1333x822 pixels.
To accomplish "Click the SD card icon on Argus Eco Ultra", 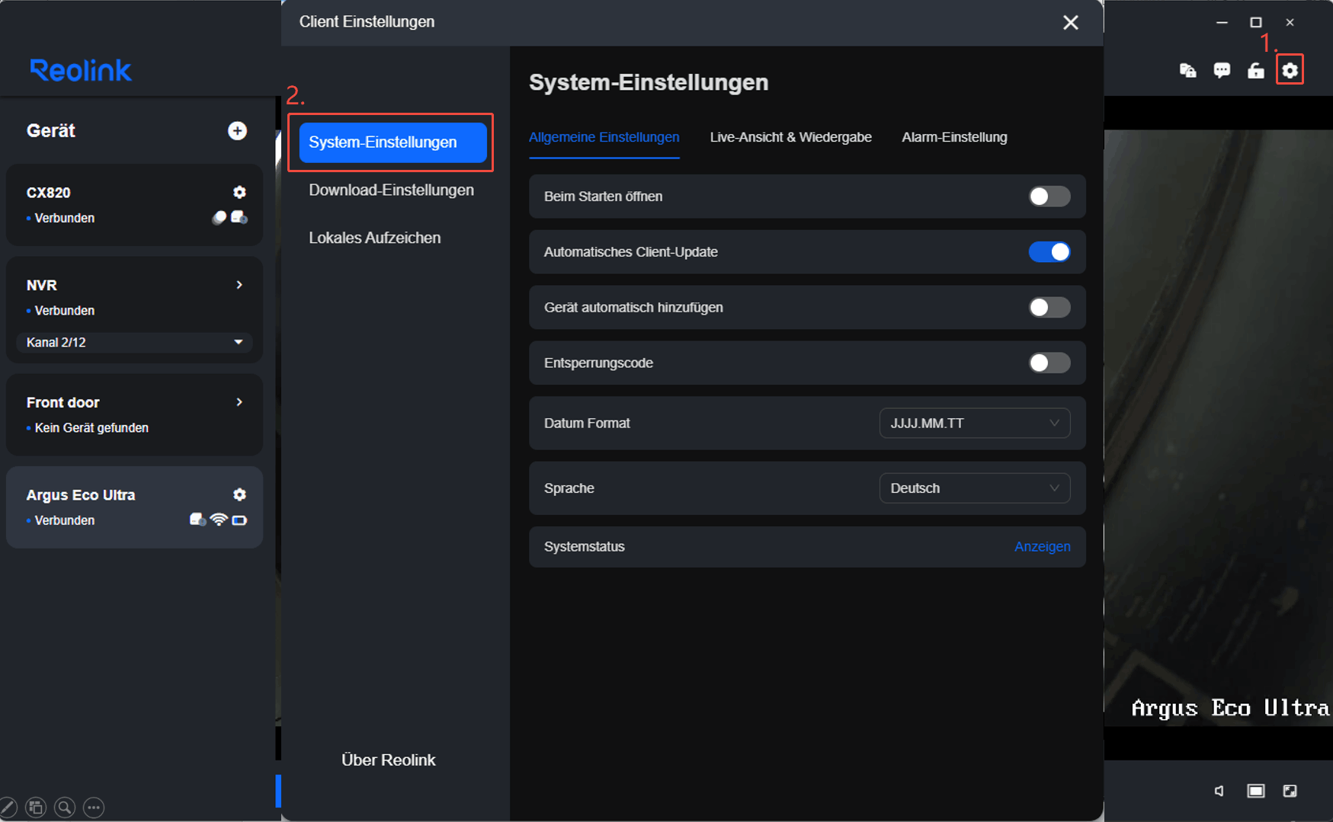I will (197, 520).
